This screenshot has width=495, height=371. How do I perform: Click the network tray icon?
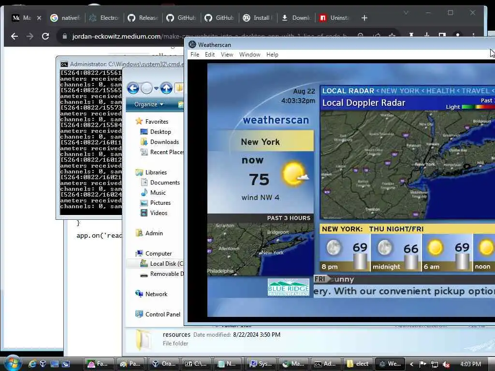coord(435,364)
